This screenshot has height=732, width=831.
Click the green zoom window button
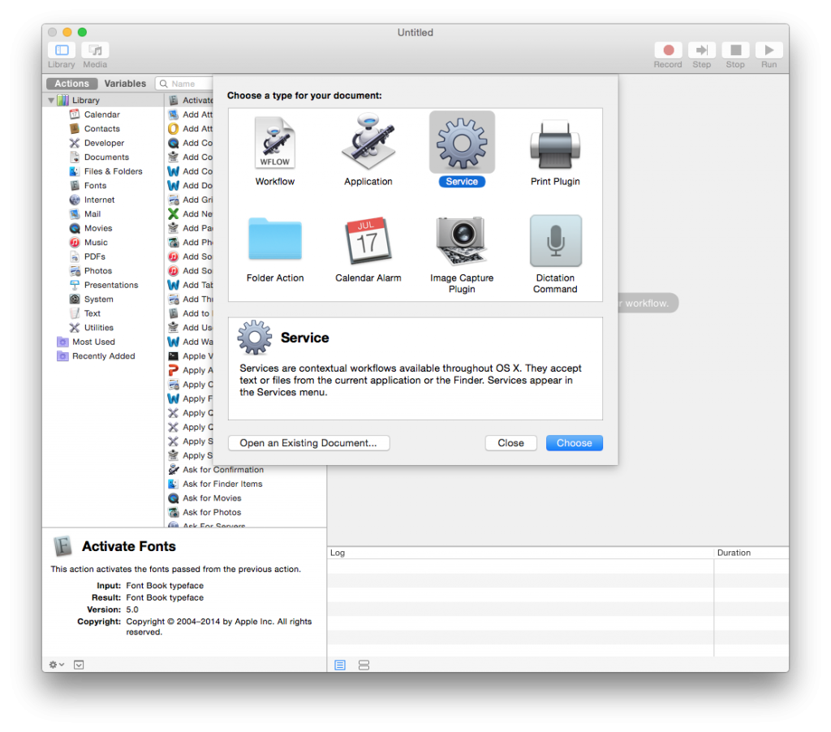[82, 32]
